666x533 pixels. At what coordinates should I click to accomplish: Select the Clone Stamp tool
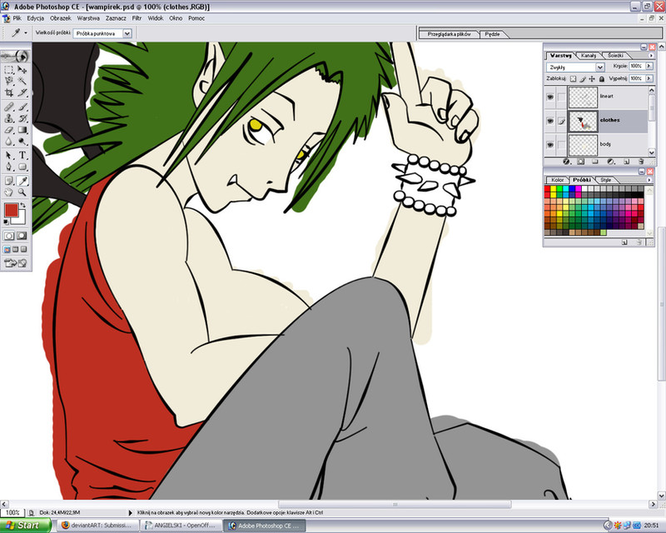pos(9,118)
